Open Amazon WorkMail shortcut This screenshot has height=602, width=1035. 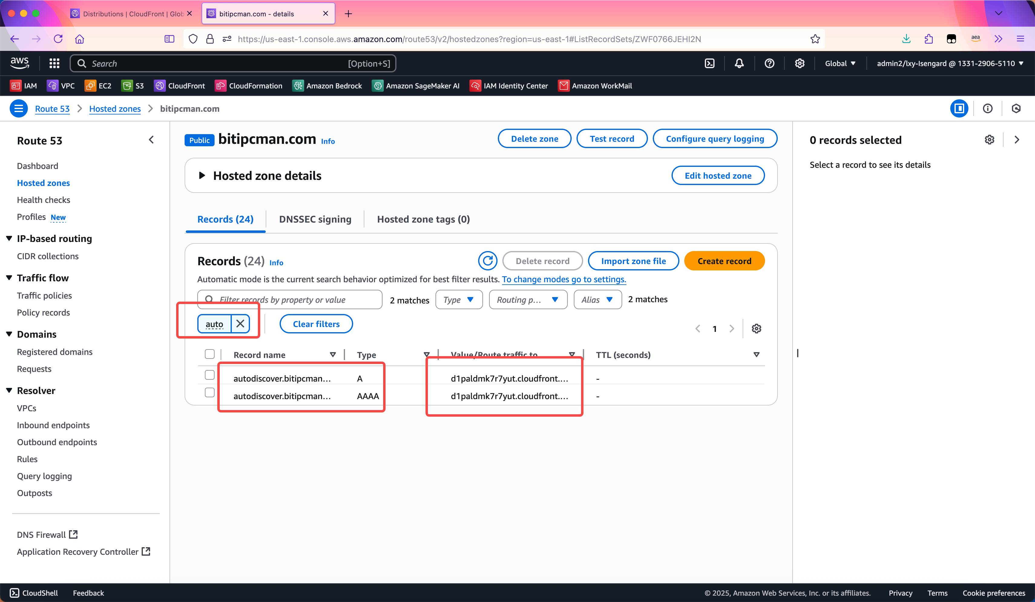tap(595, 86)
